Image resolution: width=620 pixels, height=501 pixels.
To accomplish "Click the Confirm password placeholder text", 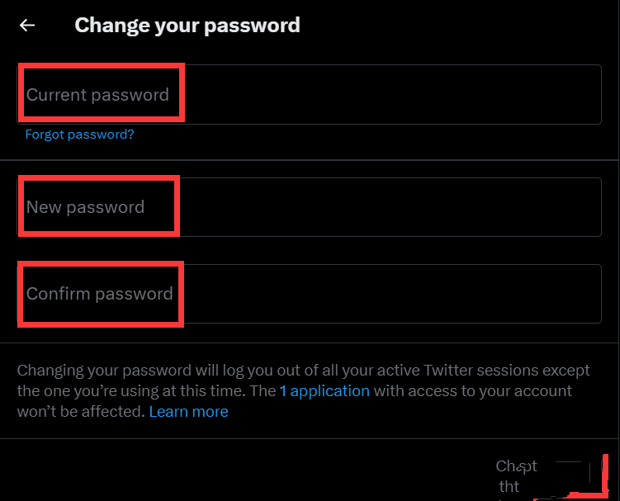I will [99, 294].
